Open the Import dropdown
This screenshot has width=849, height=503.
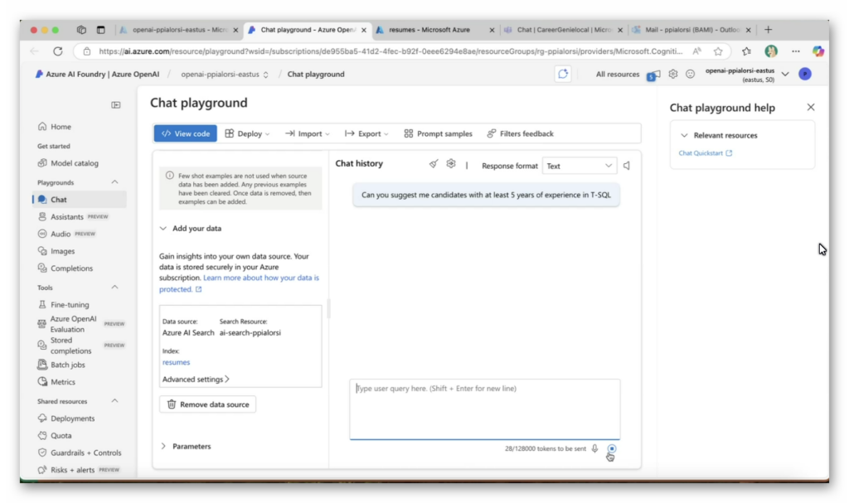click(307, 133)
